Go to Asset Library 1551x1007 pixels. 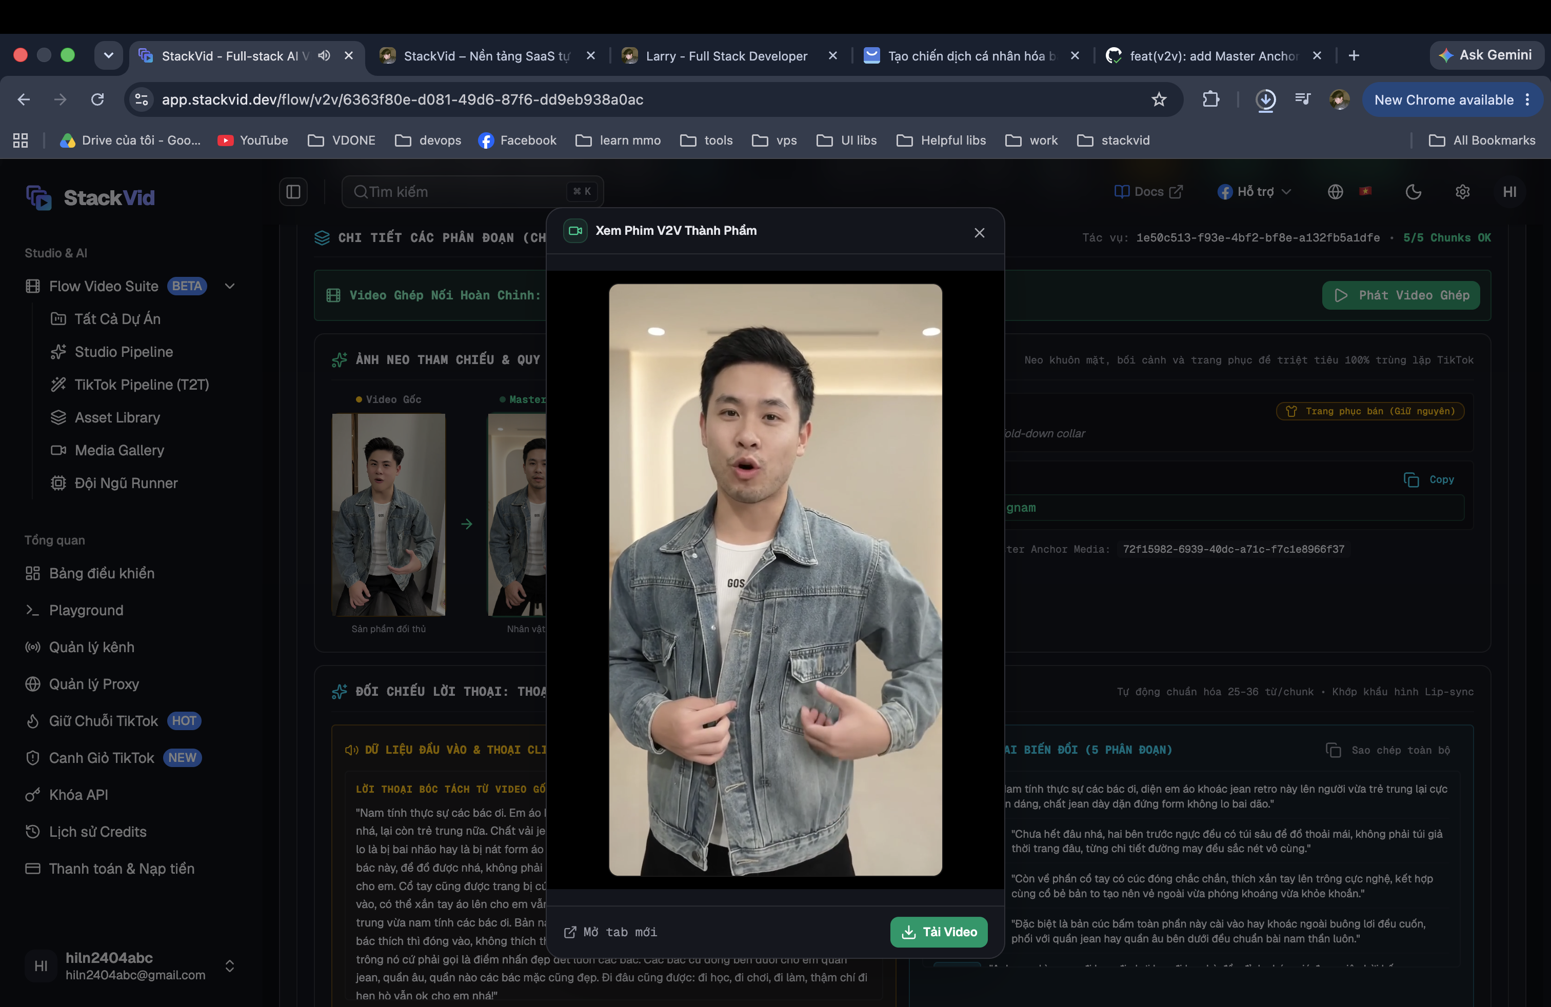(x=116, y=417)
